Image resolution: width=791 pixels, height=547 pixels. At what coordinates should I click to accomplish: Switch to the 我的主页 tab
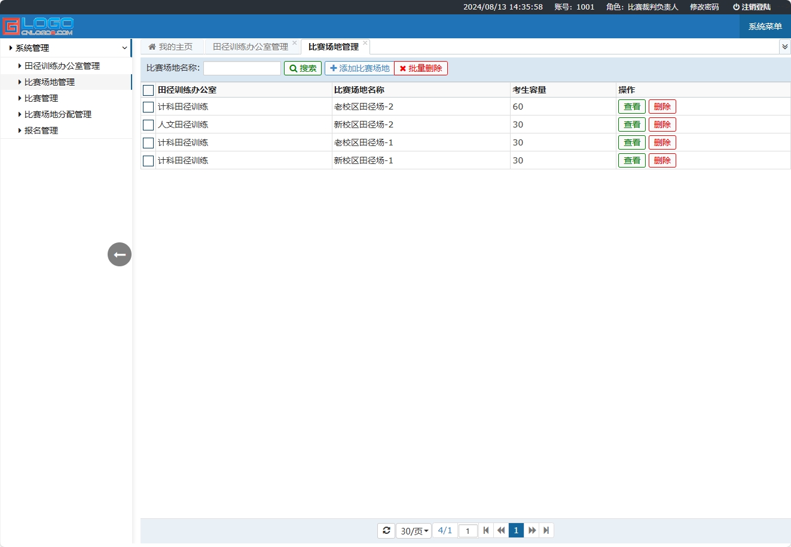[x=171, y=47]
